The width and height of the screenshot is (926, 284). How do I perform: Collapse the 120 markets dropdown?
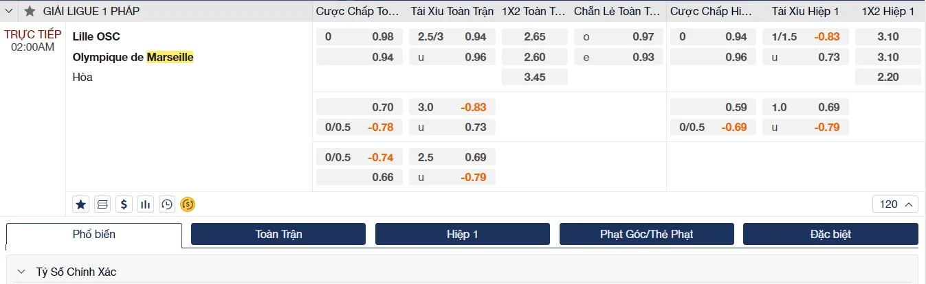coord(896,204)
